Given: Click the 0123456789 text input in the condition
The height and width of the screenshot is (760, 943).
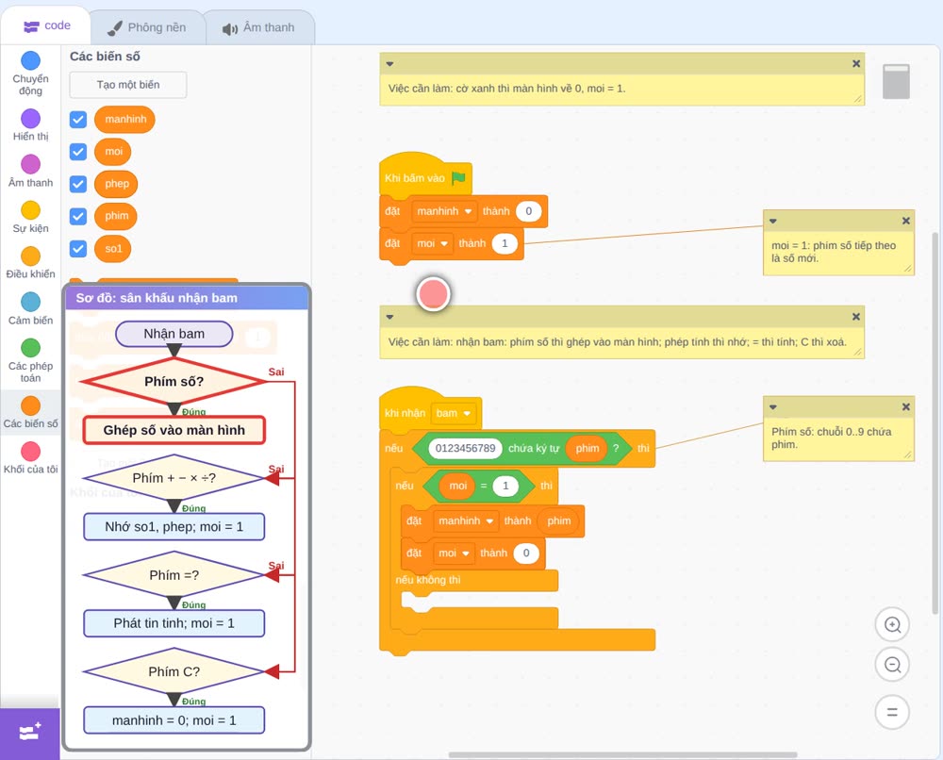Looking at the screenshot, I should coord(465,448).
